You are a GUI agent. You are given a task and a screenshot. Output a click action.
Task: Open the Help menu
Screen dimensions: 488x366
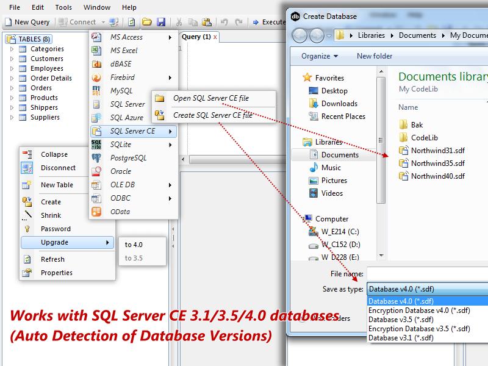(x=129, y=7)
